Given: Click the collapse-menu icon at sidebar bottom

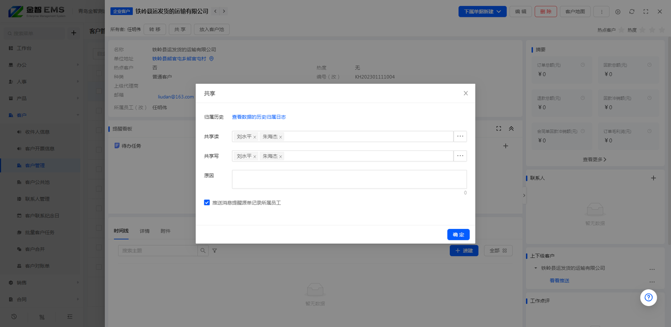Looking at the screenshot, I should click(x=70, y=317).
